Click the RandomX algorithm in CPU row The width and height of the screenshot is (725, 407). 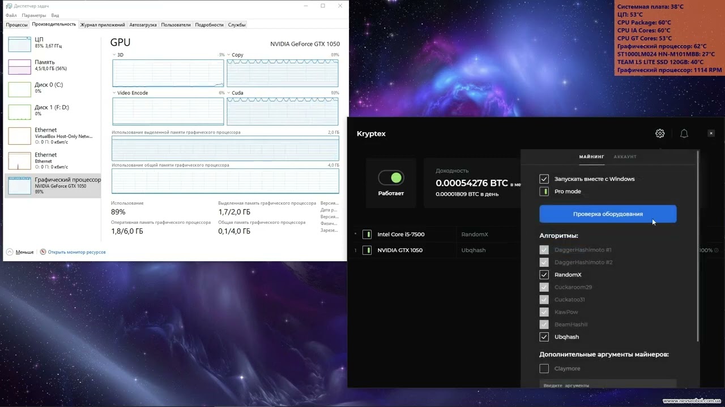[x=475, y=234]
